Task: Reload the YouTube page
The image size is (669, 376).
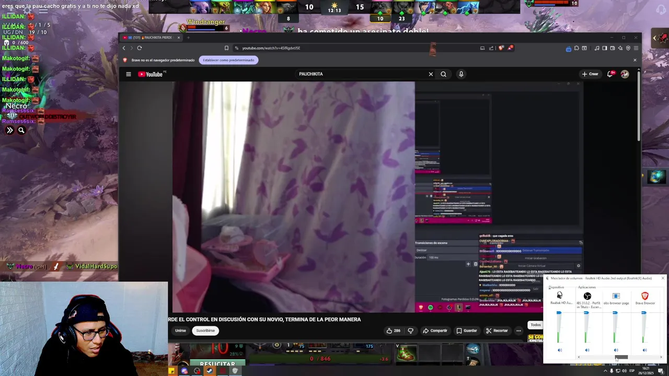Action: click(x=140, y=48)
